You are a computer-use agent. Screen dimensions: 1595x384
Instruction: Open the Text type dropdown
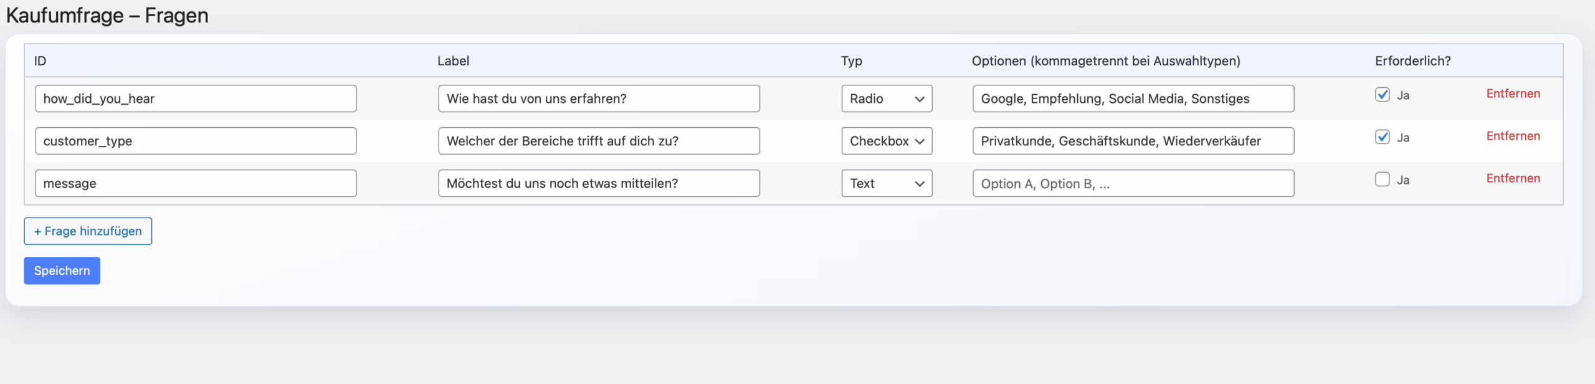point(886,183)
